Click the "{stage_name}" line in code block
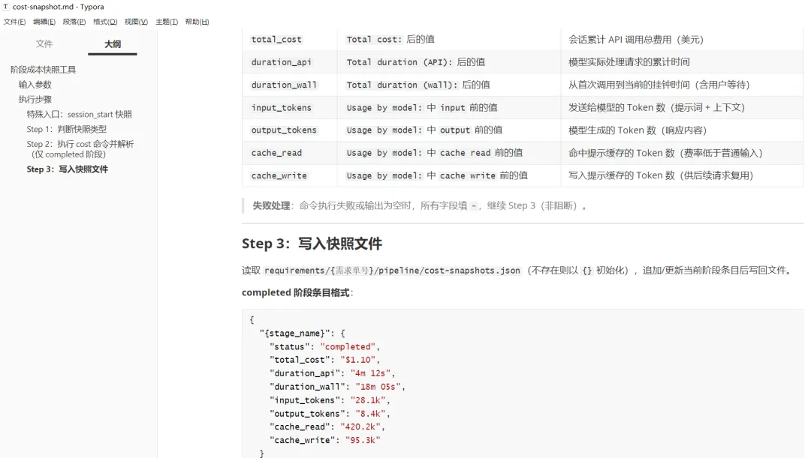Screen dimensions: 811x458 (x=302, y=334)
